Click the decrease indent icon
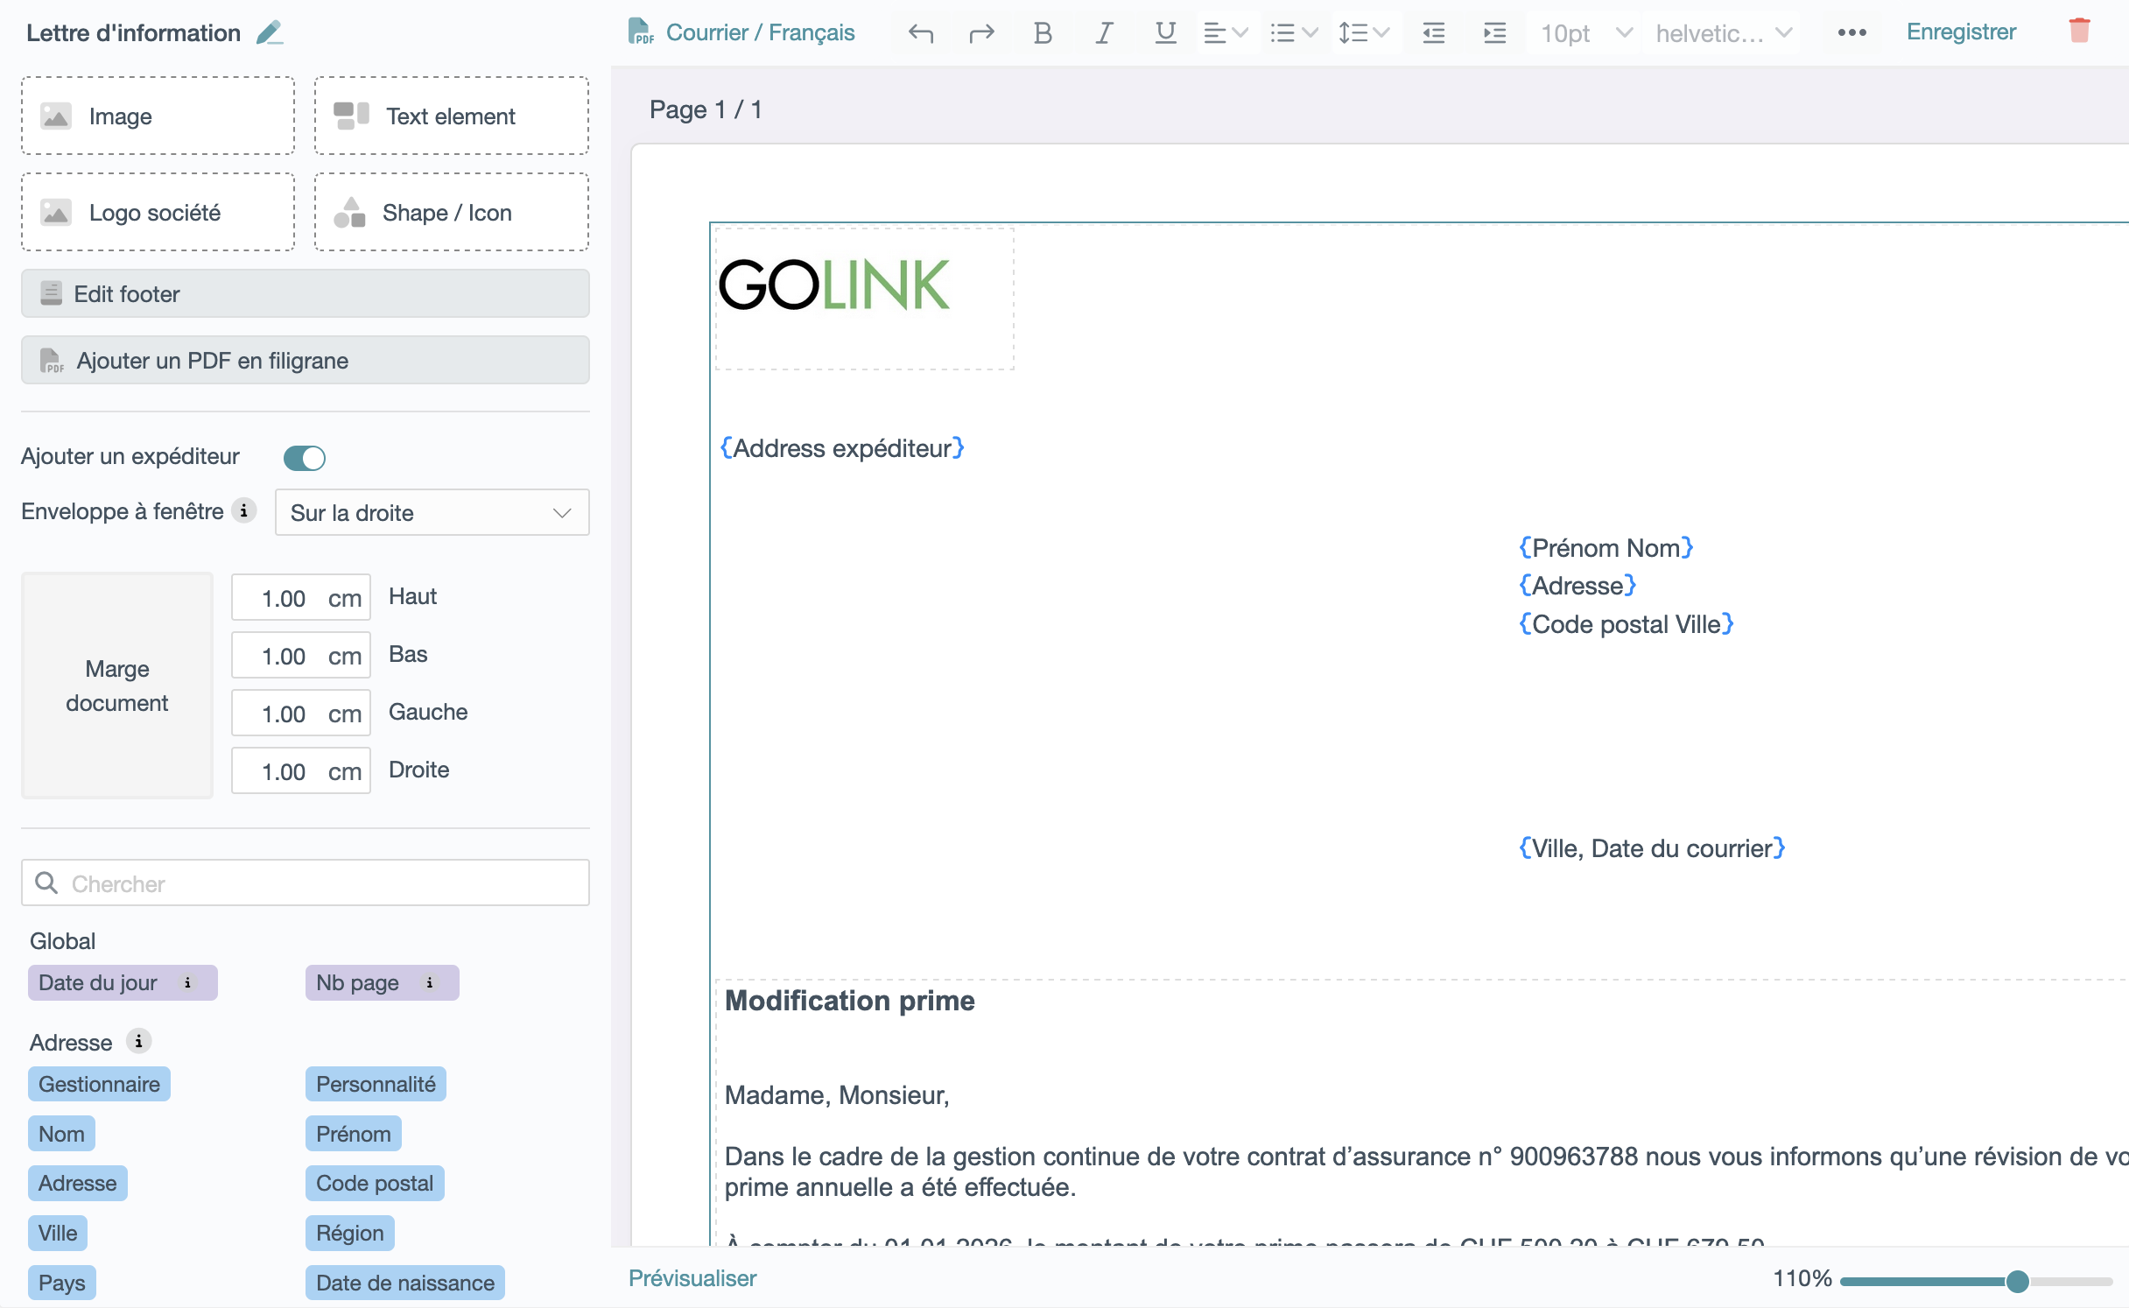The image size is (2129, 1308). [1433, 33]
